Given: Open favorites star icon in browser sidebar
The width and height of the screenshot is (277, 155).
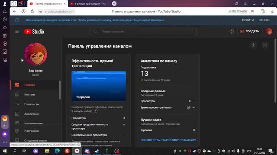Looking at the screenshot, I should [x=5, y=28].
